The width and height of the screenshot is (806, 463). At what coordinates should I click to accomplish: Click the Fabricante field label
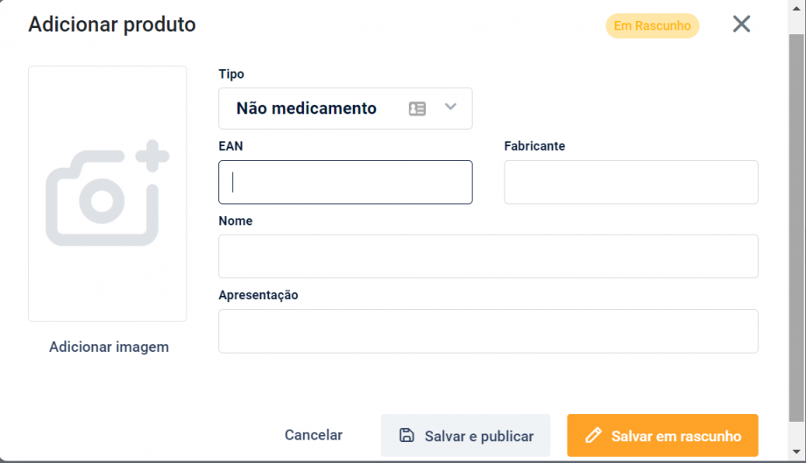tap(534, 146)
